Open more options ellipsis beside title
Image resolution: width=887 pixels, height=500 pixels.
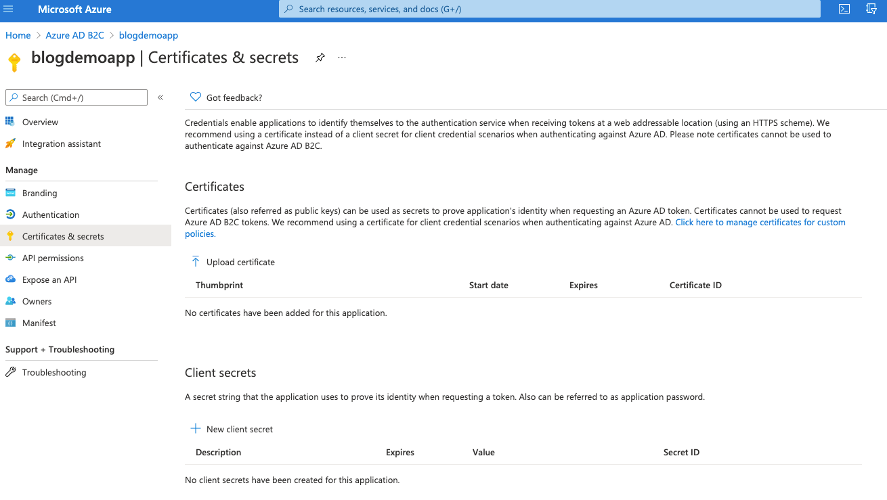(342, 58)
